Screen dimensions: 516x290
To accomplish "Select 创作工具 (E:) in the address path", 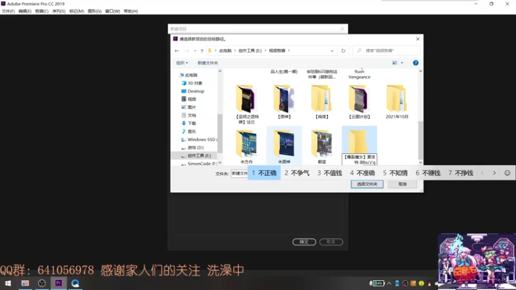I will click(250, 51).
